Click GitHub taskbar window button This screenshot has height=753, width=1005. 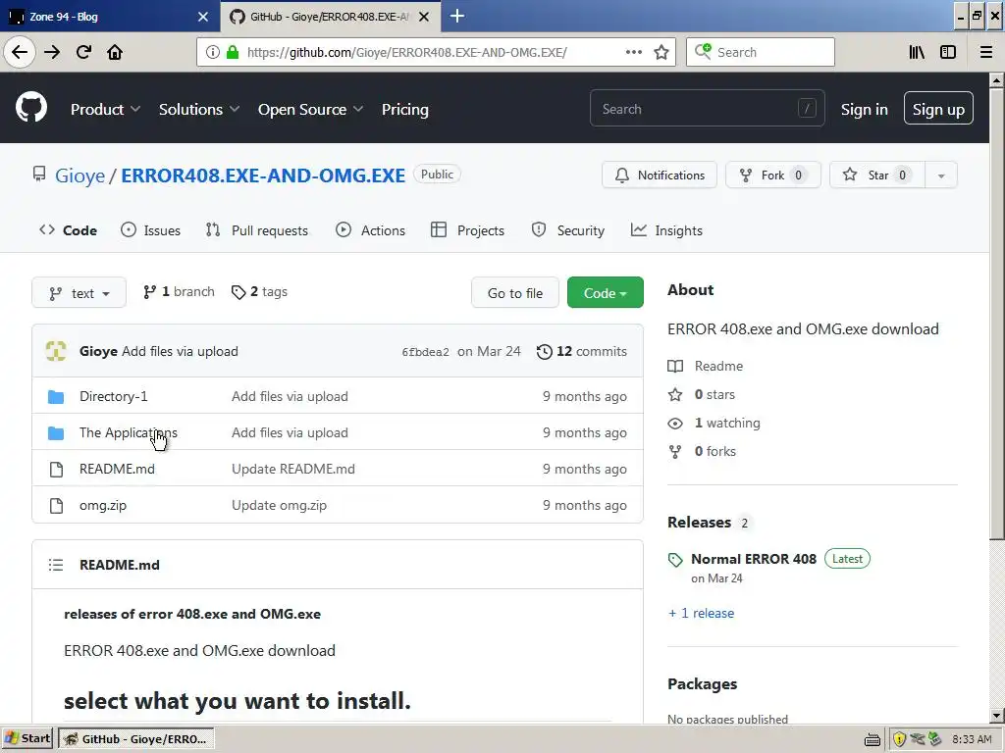pos(136,738)
